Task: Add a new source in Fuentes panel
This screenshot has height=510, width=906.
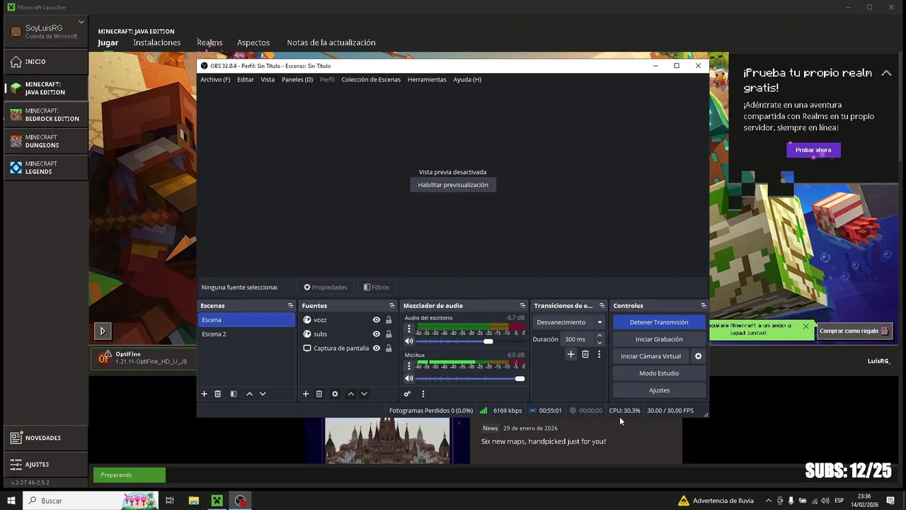Action: [x=306, y=394]
